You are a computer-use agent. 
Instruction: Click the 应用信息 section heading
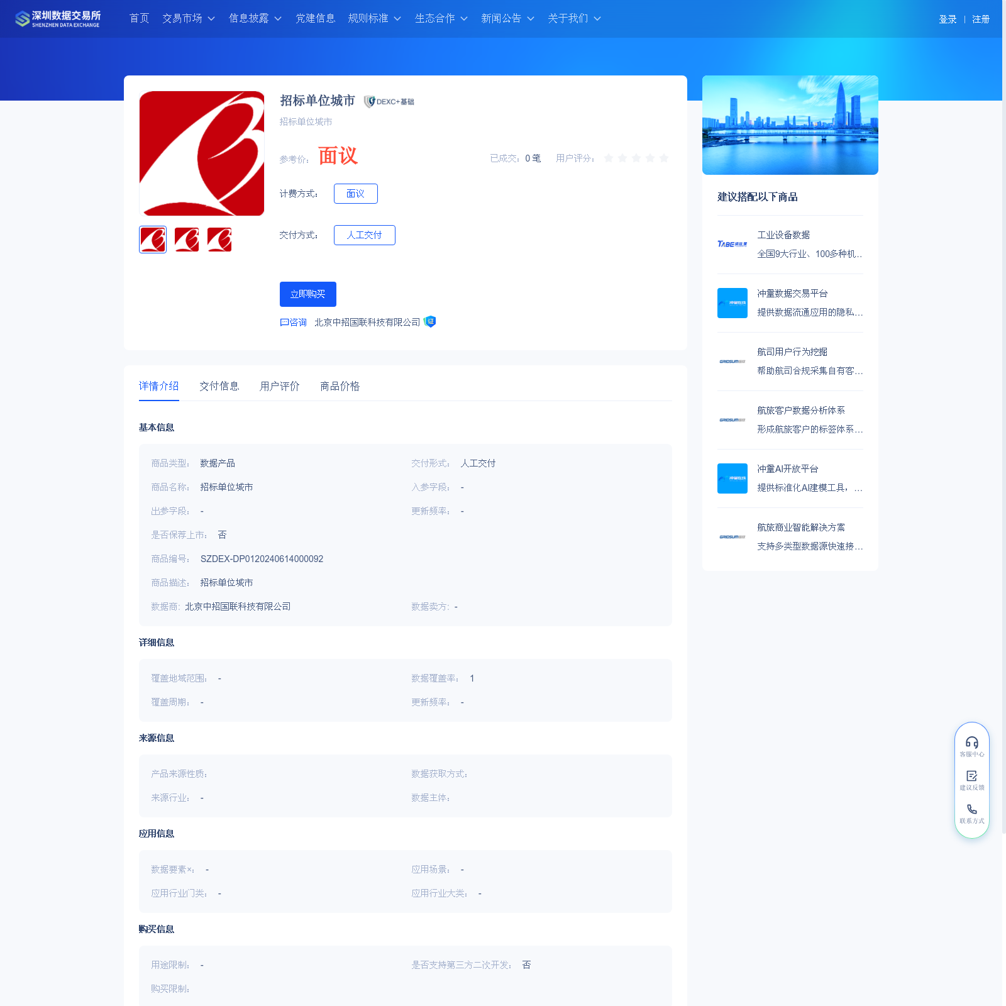[x=157, y=834]
